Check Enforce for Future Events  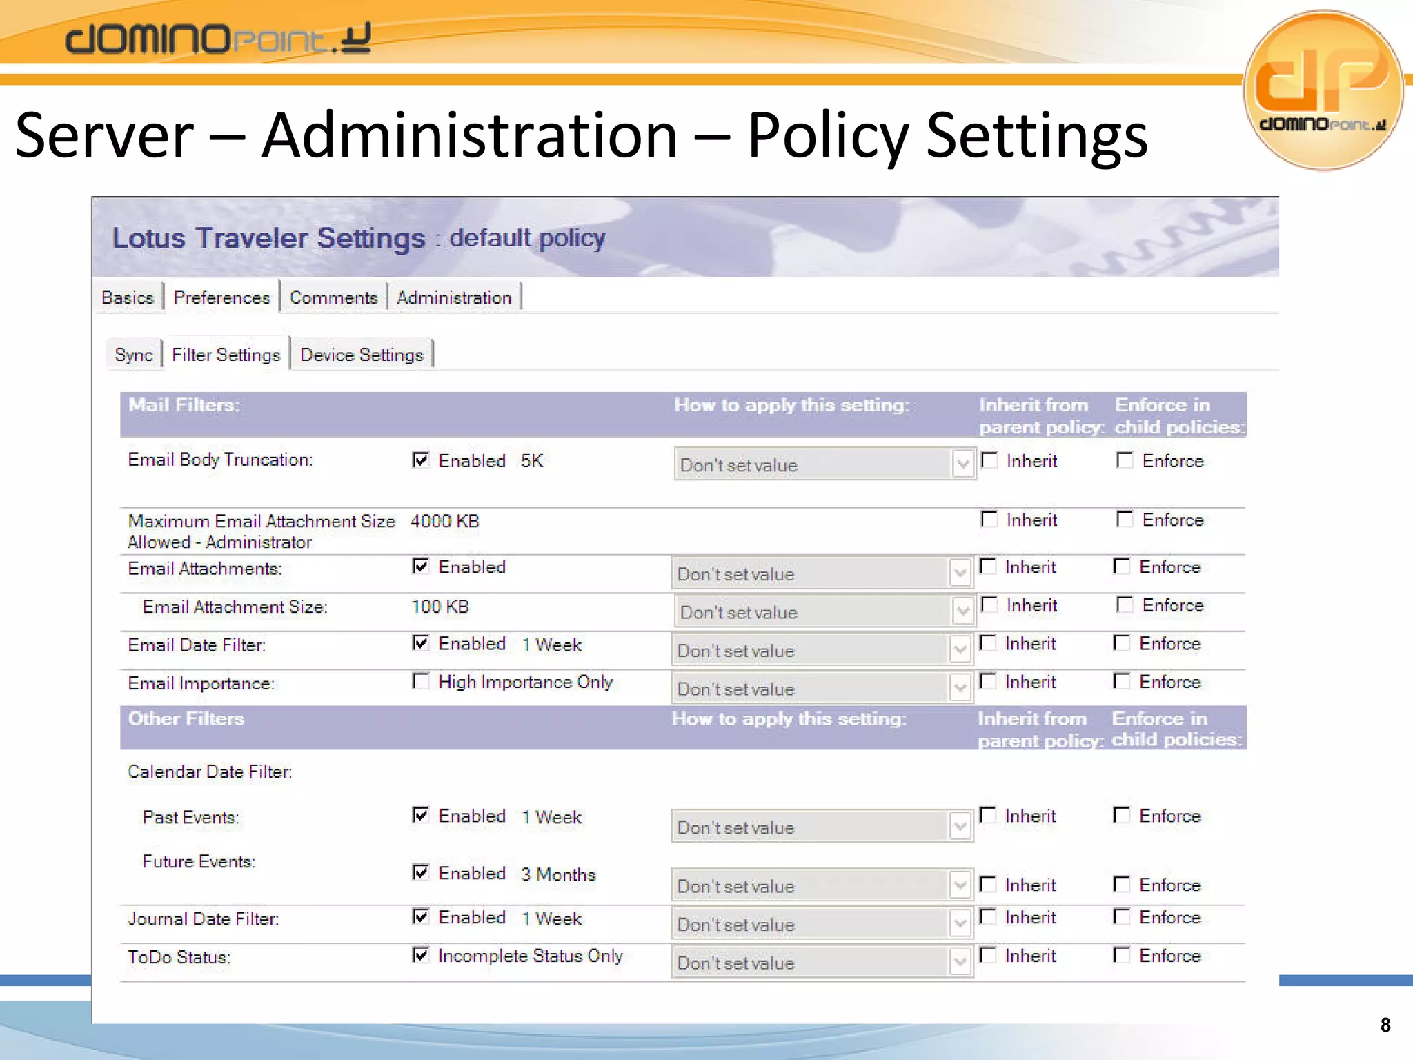[1122, 884]
